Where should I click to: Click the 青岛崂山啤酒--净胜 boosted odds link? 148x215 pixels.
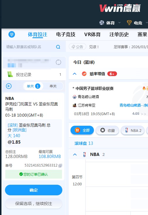coord(134,105)
